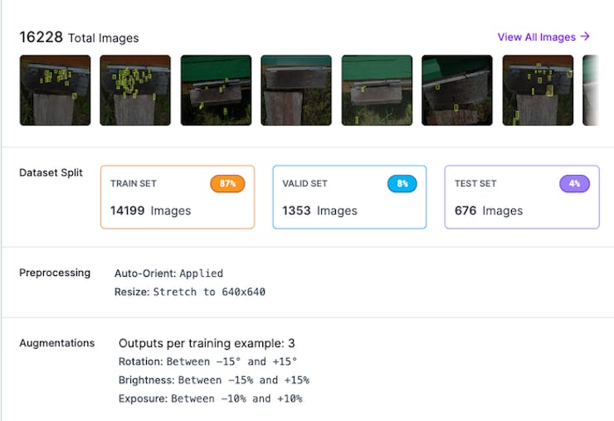
Task: Click the 16228 Total Images count
Action: pyautogui.click(x=79, y=37)
